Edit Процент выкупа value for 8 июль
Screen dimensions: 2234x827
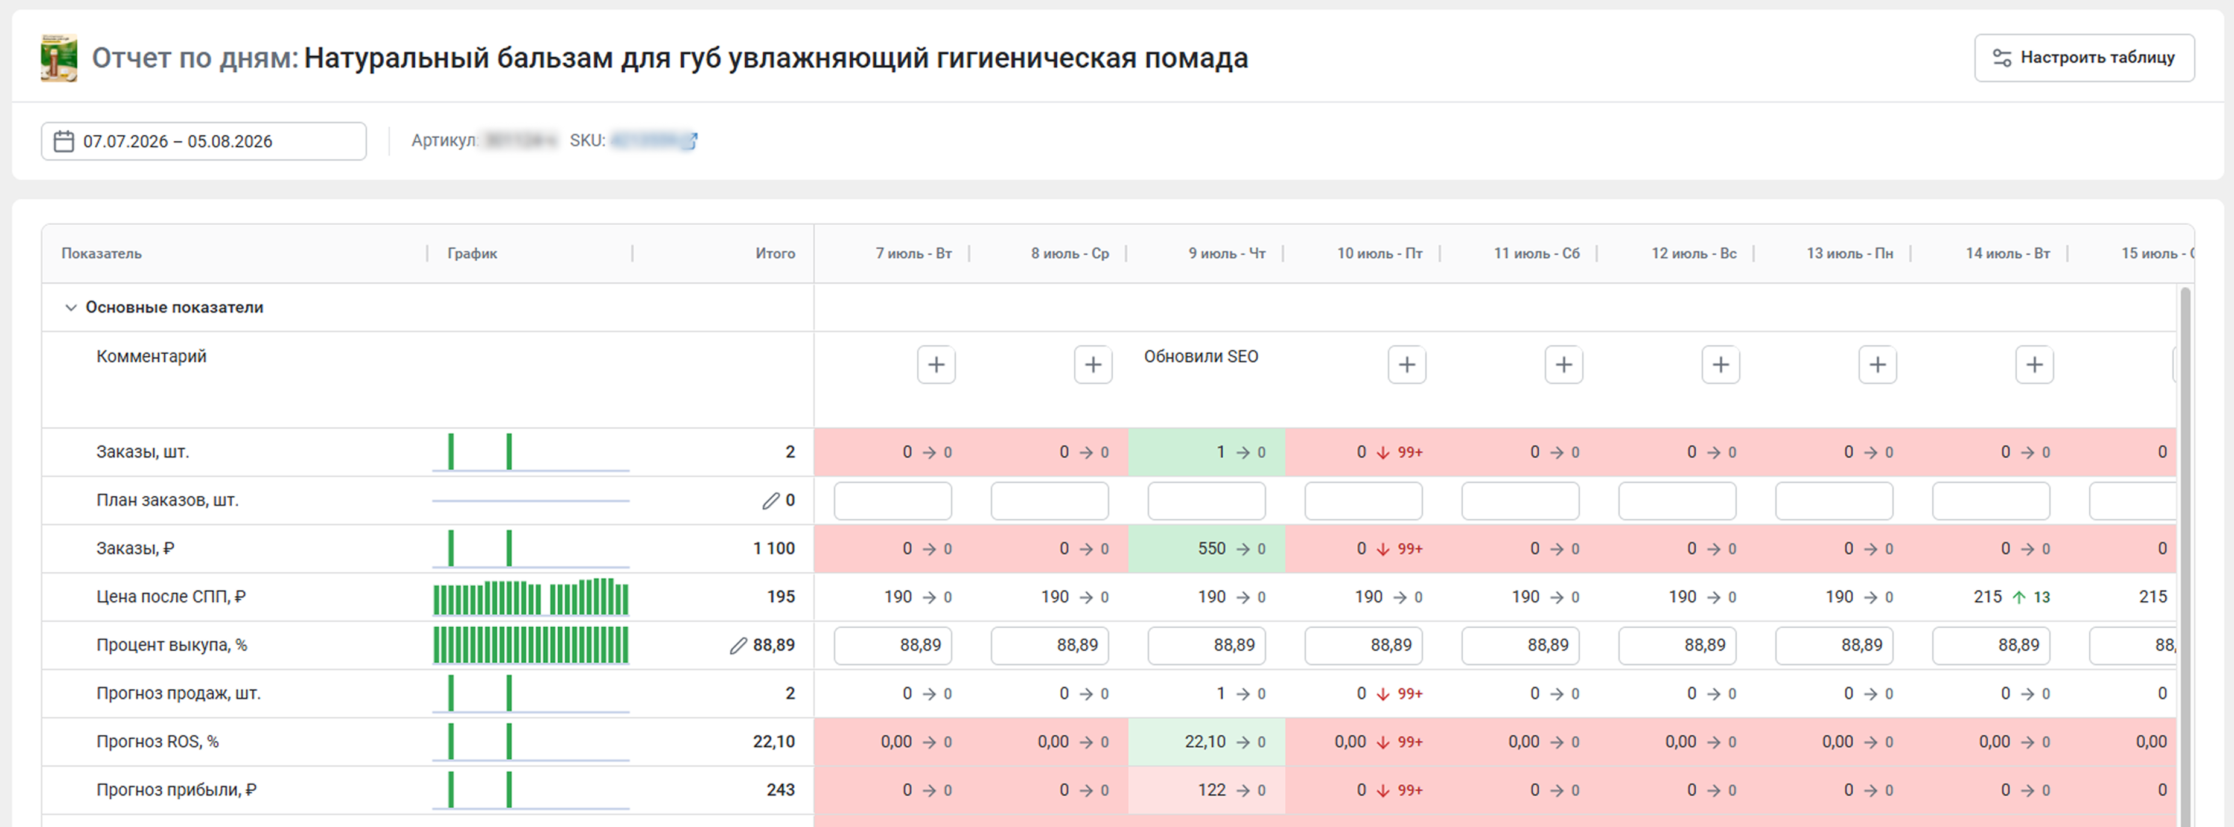coord(1049,646)
